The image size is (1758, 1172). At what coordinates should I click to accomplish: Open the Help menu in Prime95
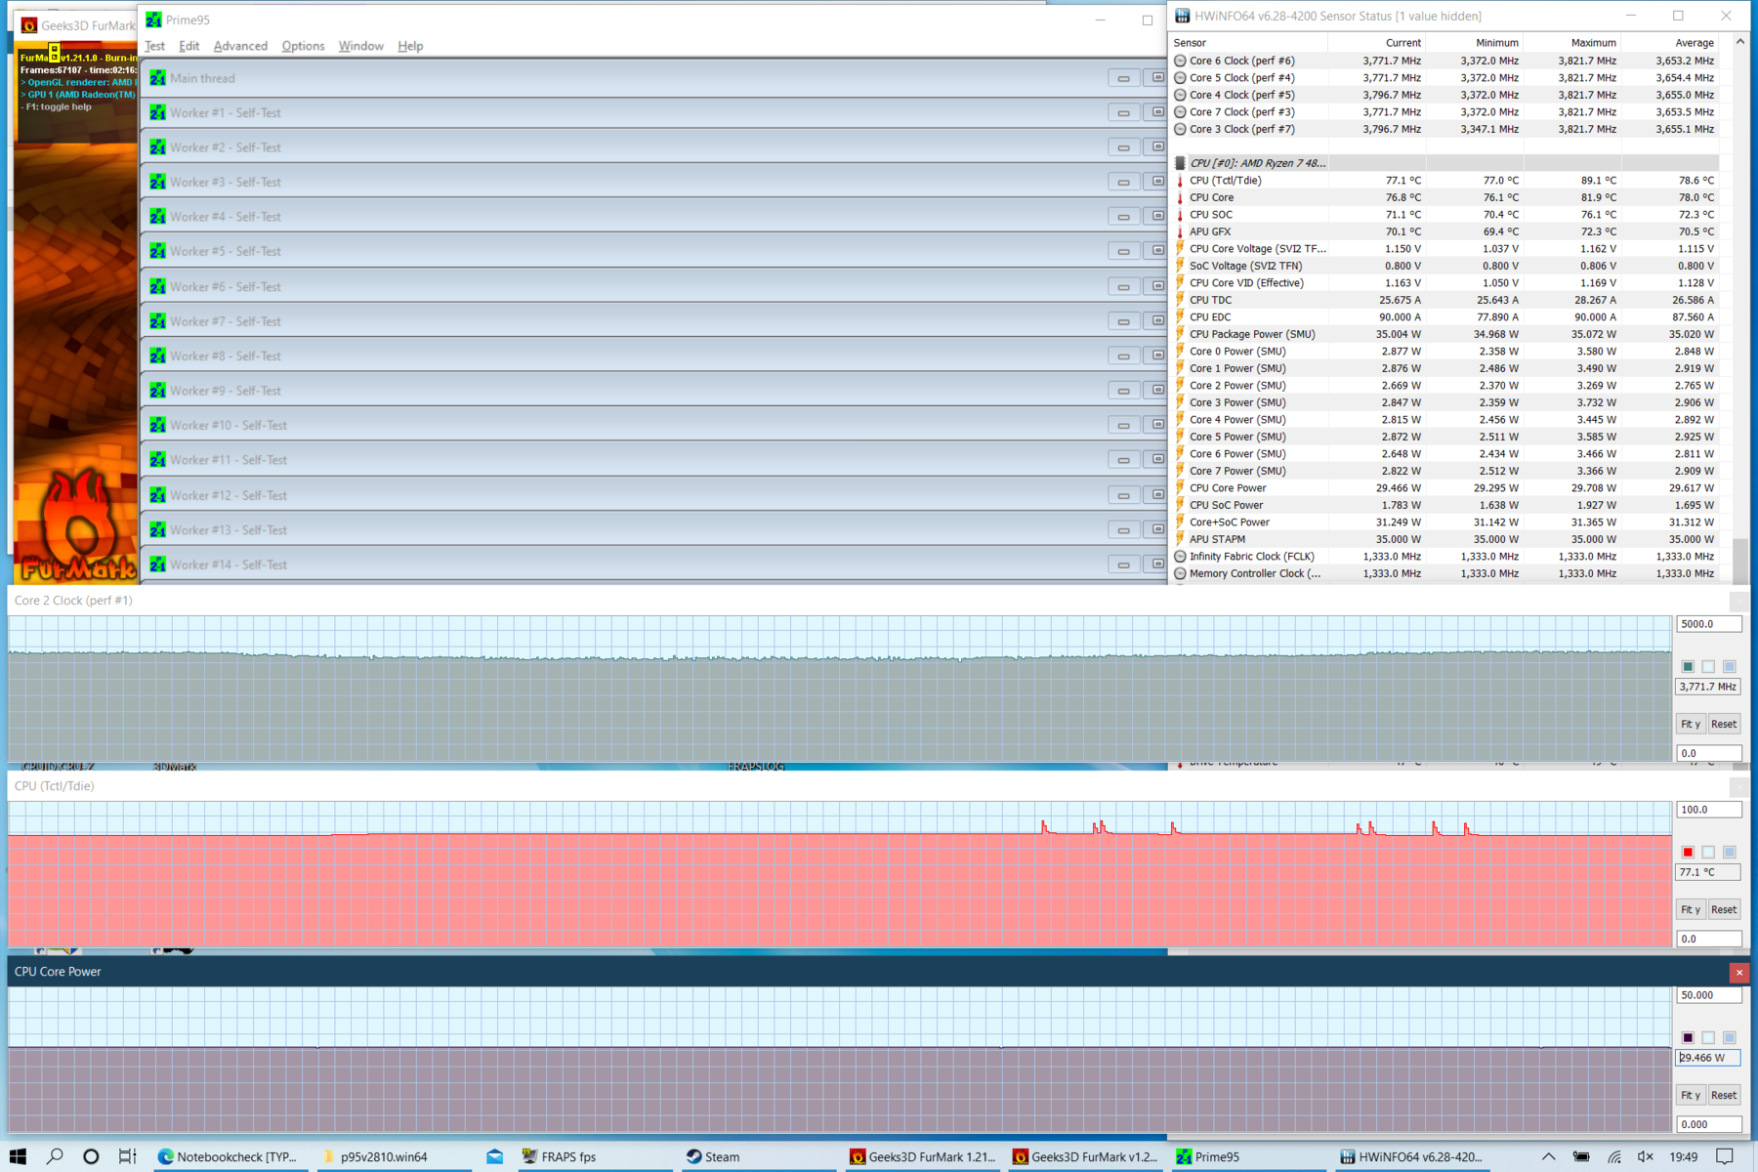click(x=410, y=46)
